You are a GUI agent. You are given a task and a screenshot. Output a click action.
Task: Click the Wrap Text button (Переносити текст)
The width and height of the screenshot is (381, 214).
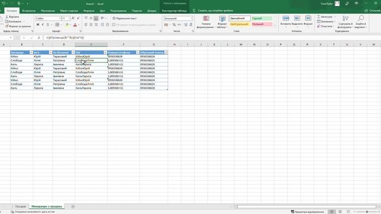[x=124, y=18]
